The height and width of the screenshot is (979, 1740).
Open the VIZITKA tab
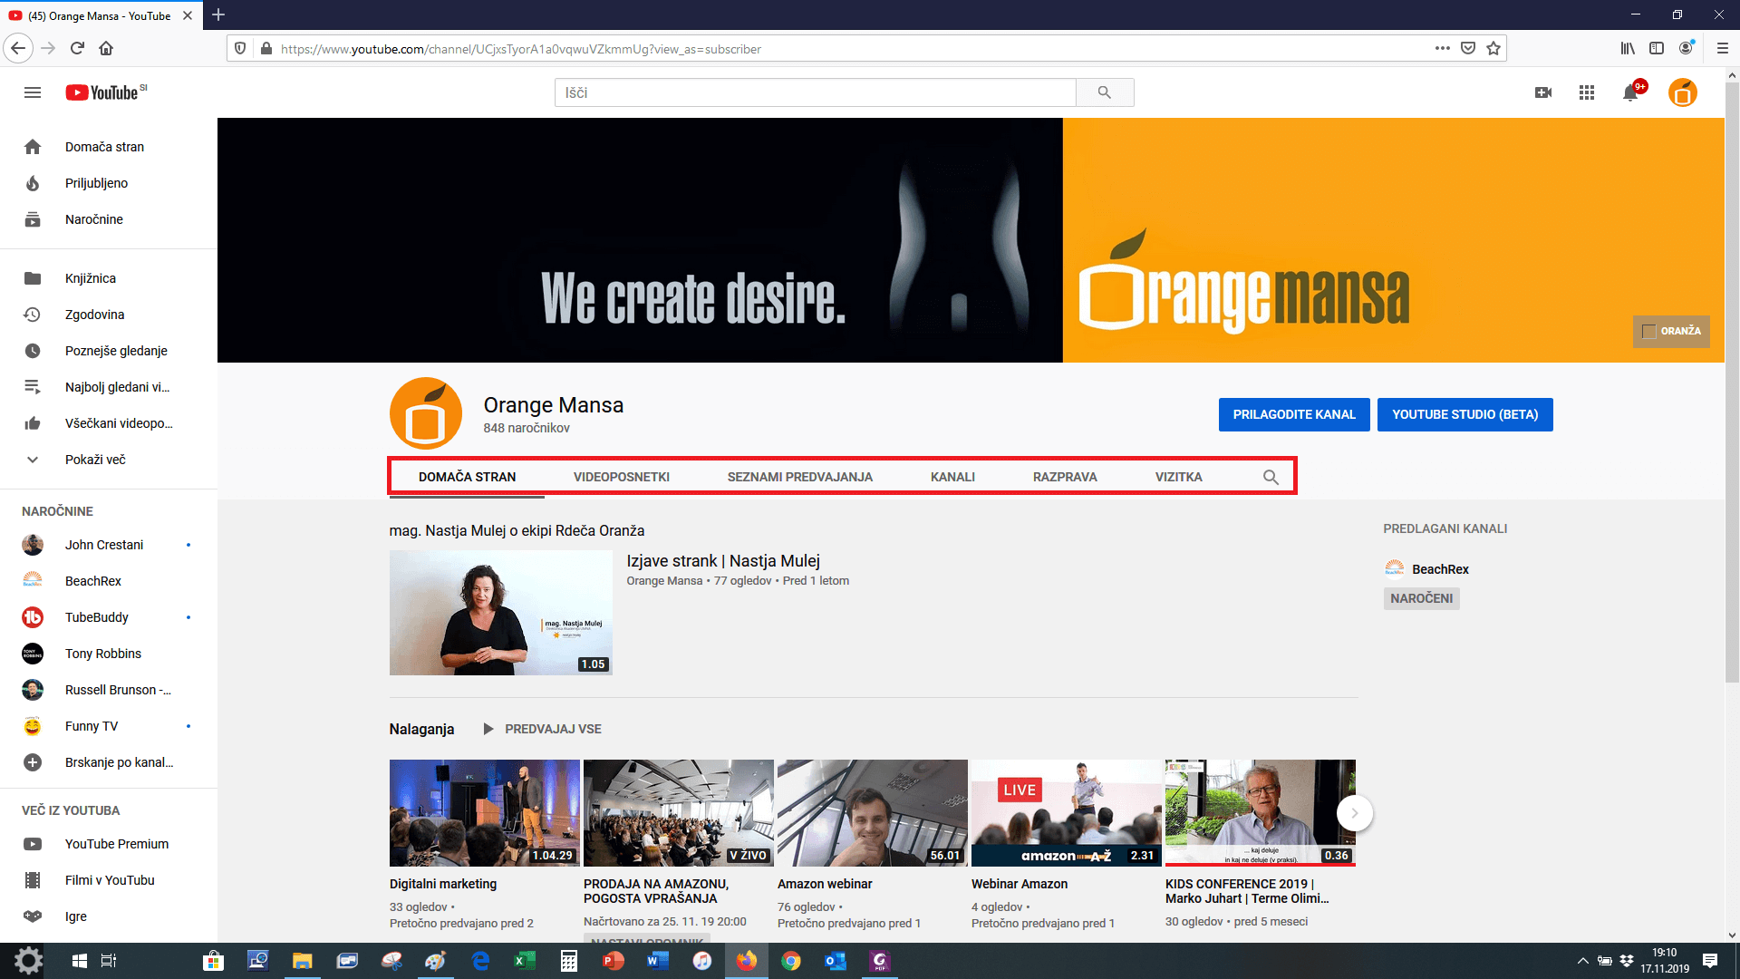coord(1178,477)
